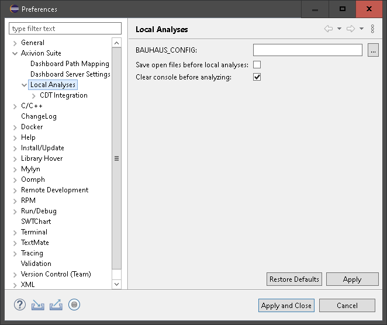Select the CDT Integration page
The height and width of the screenshot is (325, 387).
[x=64, y=95]
